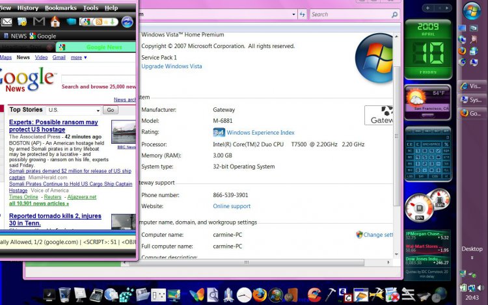Select the JPMorgan Chase stock quote
Viewport: 488px width, 305px height.
coord(427,235)
